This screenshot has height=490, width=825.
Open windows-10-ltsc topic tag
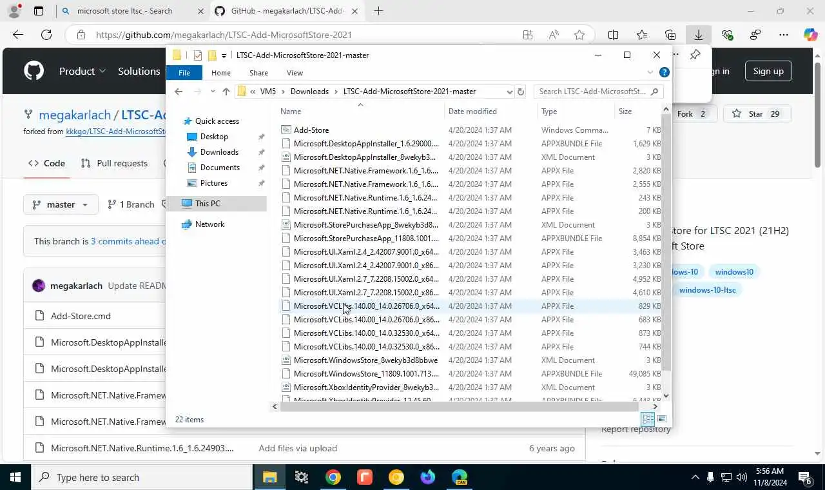(706, 289)
